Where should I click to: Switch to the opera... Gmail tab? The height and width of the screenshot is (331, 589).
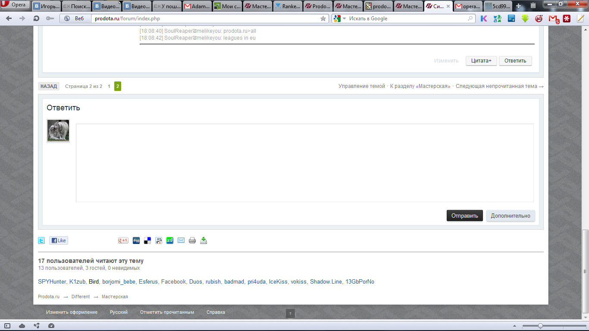[x=469, y=6]
